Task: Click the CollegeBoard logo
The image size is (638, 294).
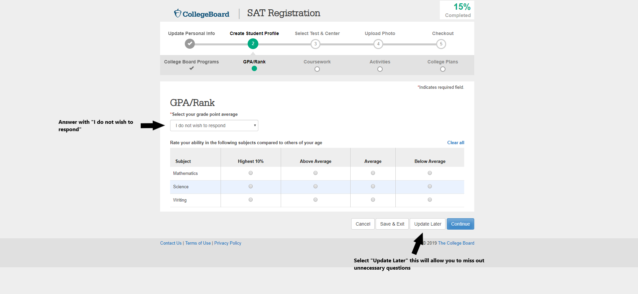Action: click(202, 14)
